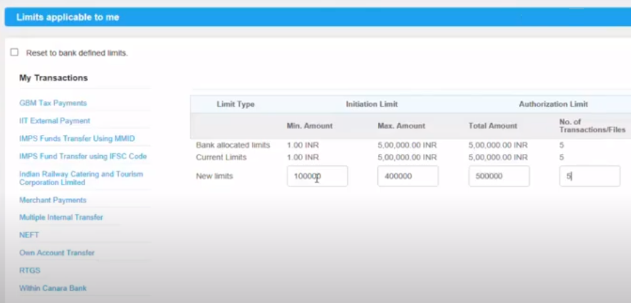This screenshot has height=303, width=631.
Task: Open Own Account Transfer link
Action: [x=57, y=253]
